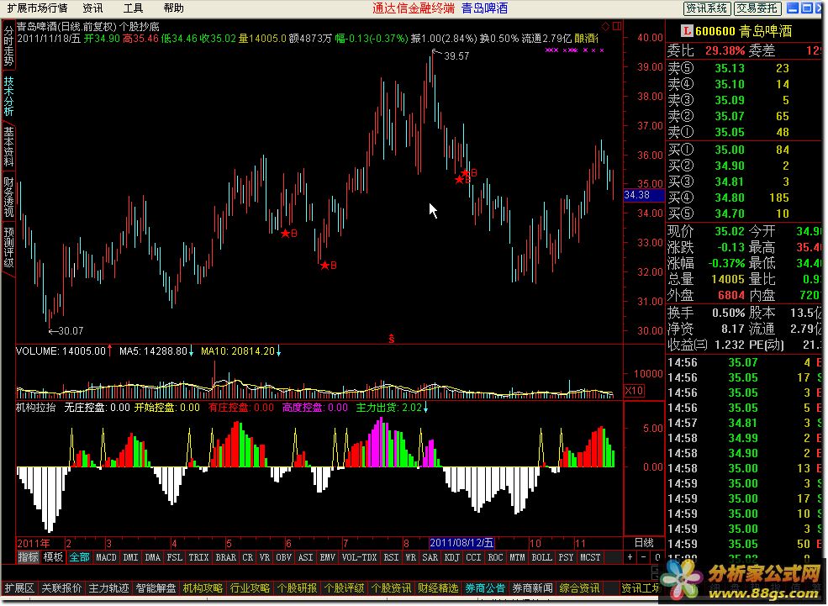Screen dimensions: 828x606
Task: Select the 全部 indicator filter
Action: coord(80,557)
